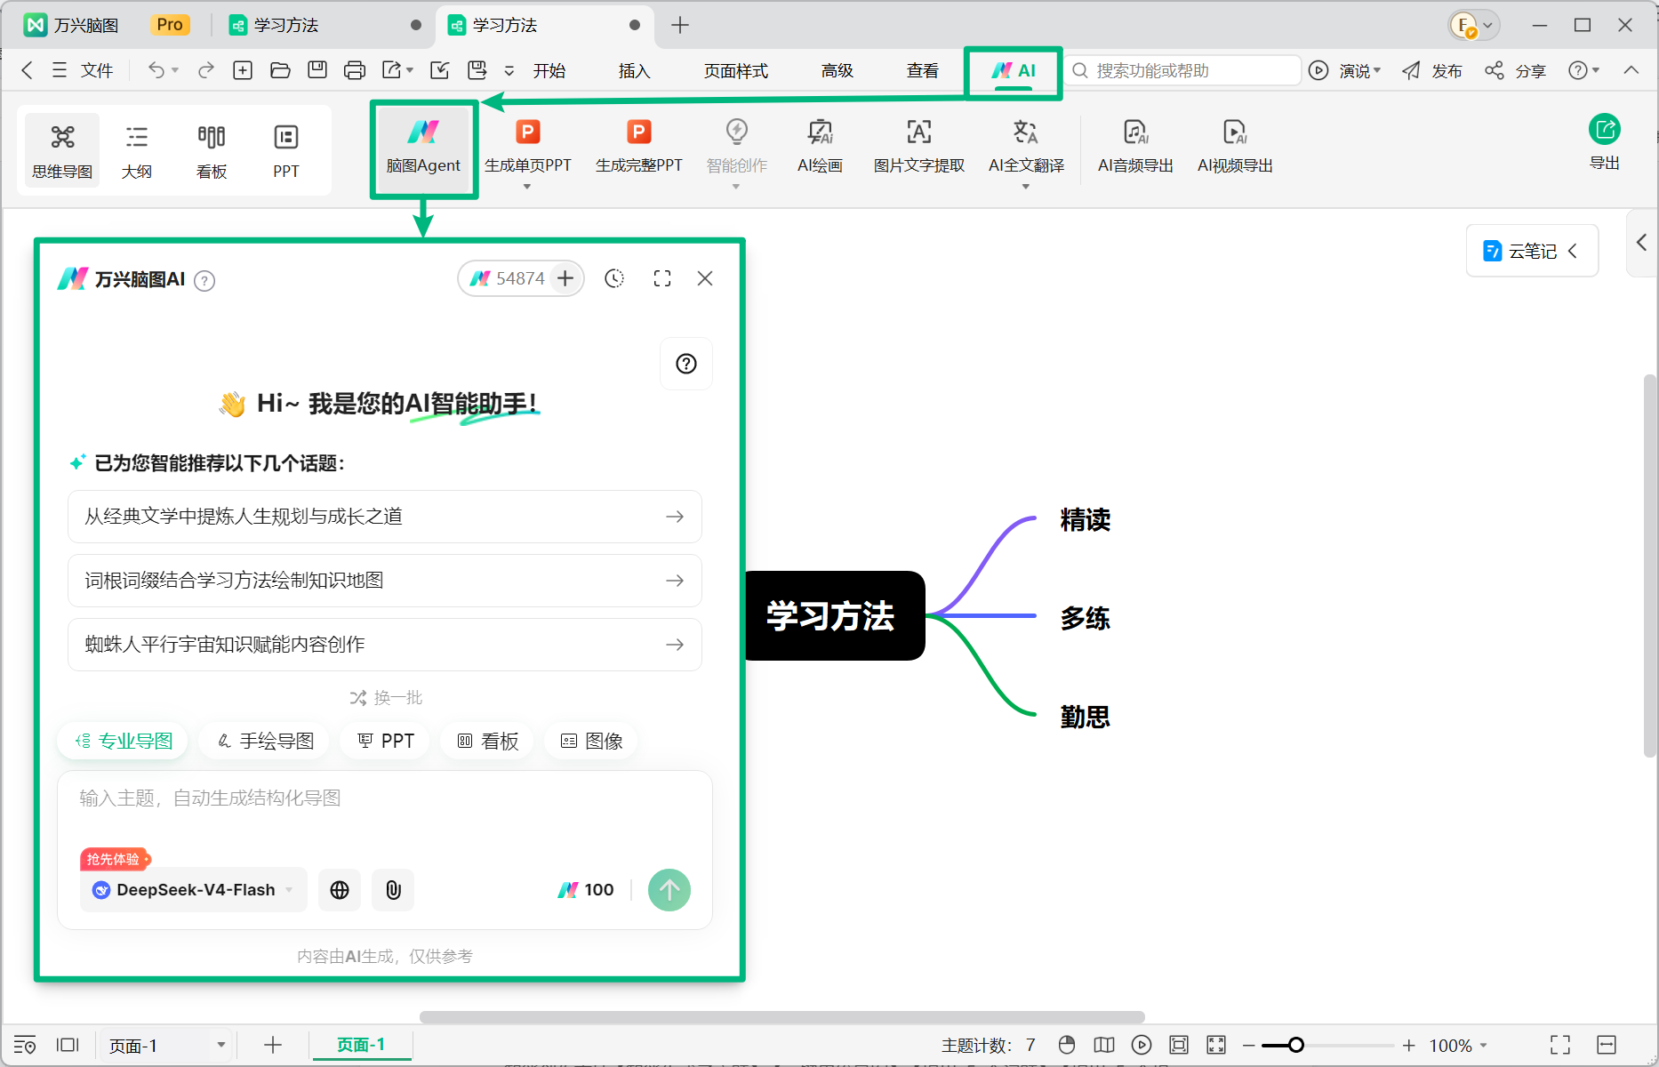Viewport: 1659px width, 1067px height.
Task: Expand the 云笔记 panel
Action: point(1532,251)
